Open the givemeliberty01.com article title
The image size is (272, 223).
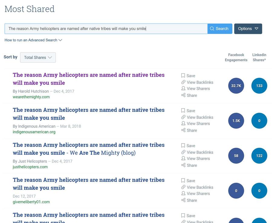coord(89,184)
